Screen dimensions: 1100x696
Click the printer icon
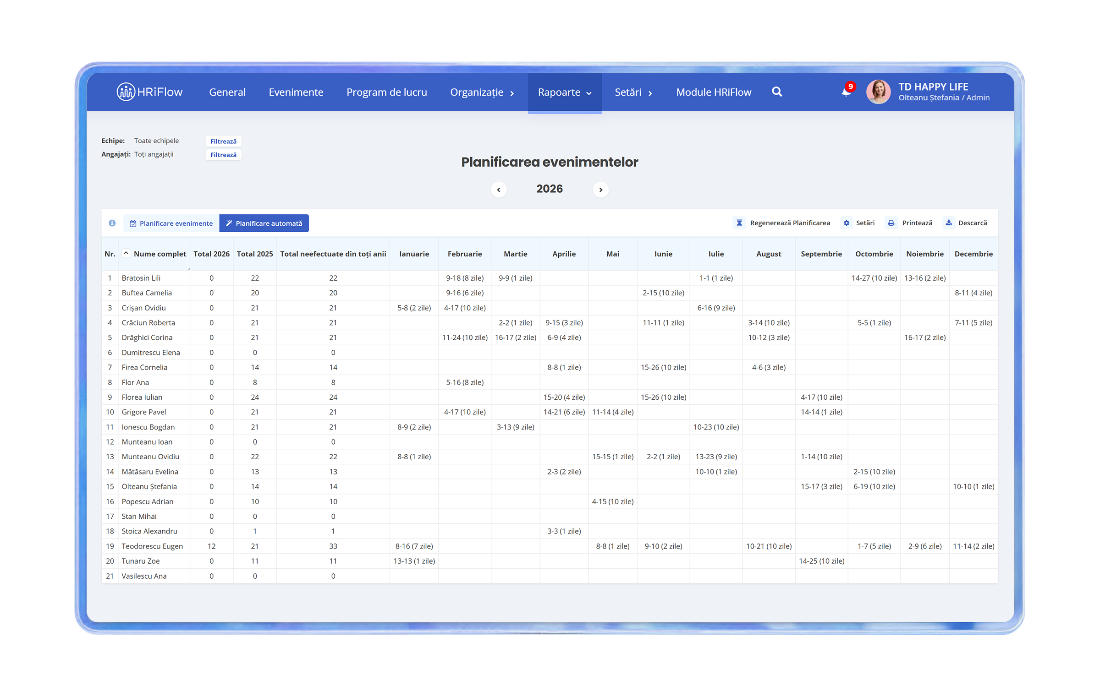pyautogui.click(x=891, y=223)
